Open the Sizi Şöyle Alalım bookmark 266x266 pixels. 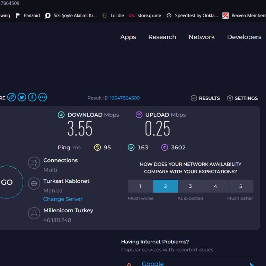71,16
